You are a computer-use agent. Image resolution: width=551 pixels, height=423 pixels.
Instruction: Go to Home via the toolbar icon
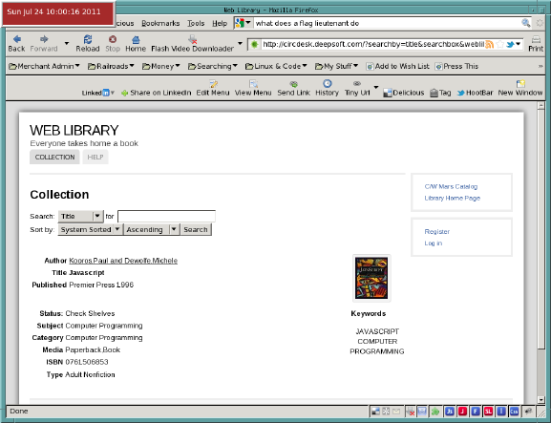click(x=136, y=39)
